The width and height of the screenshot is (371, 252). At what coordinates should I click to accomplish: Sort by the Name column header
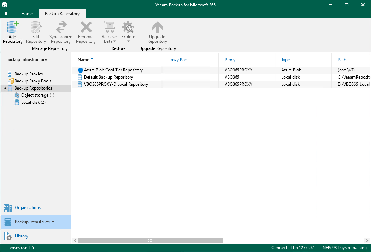[x=83, y=60]
